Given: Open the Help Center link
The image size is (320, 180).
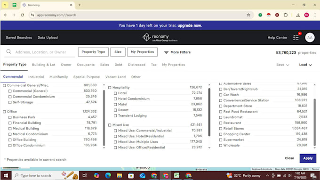Looking at the screenshot, I should tap(277, 38).
